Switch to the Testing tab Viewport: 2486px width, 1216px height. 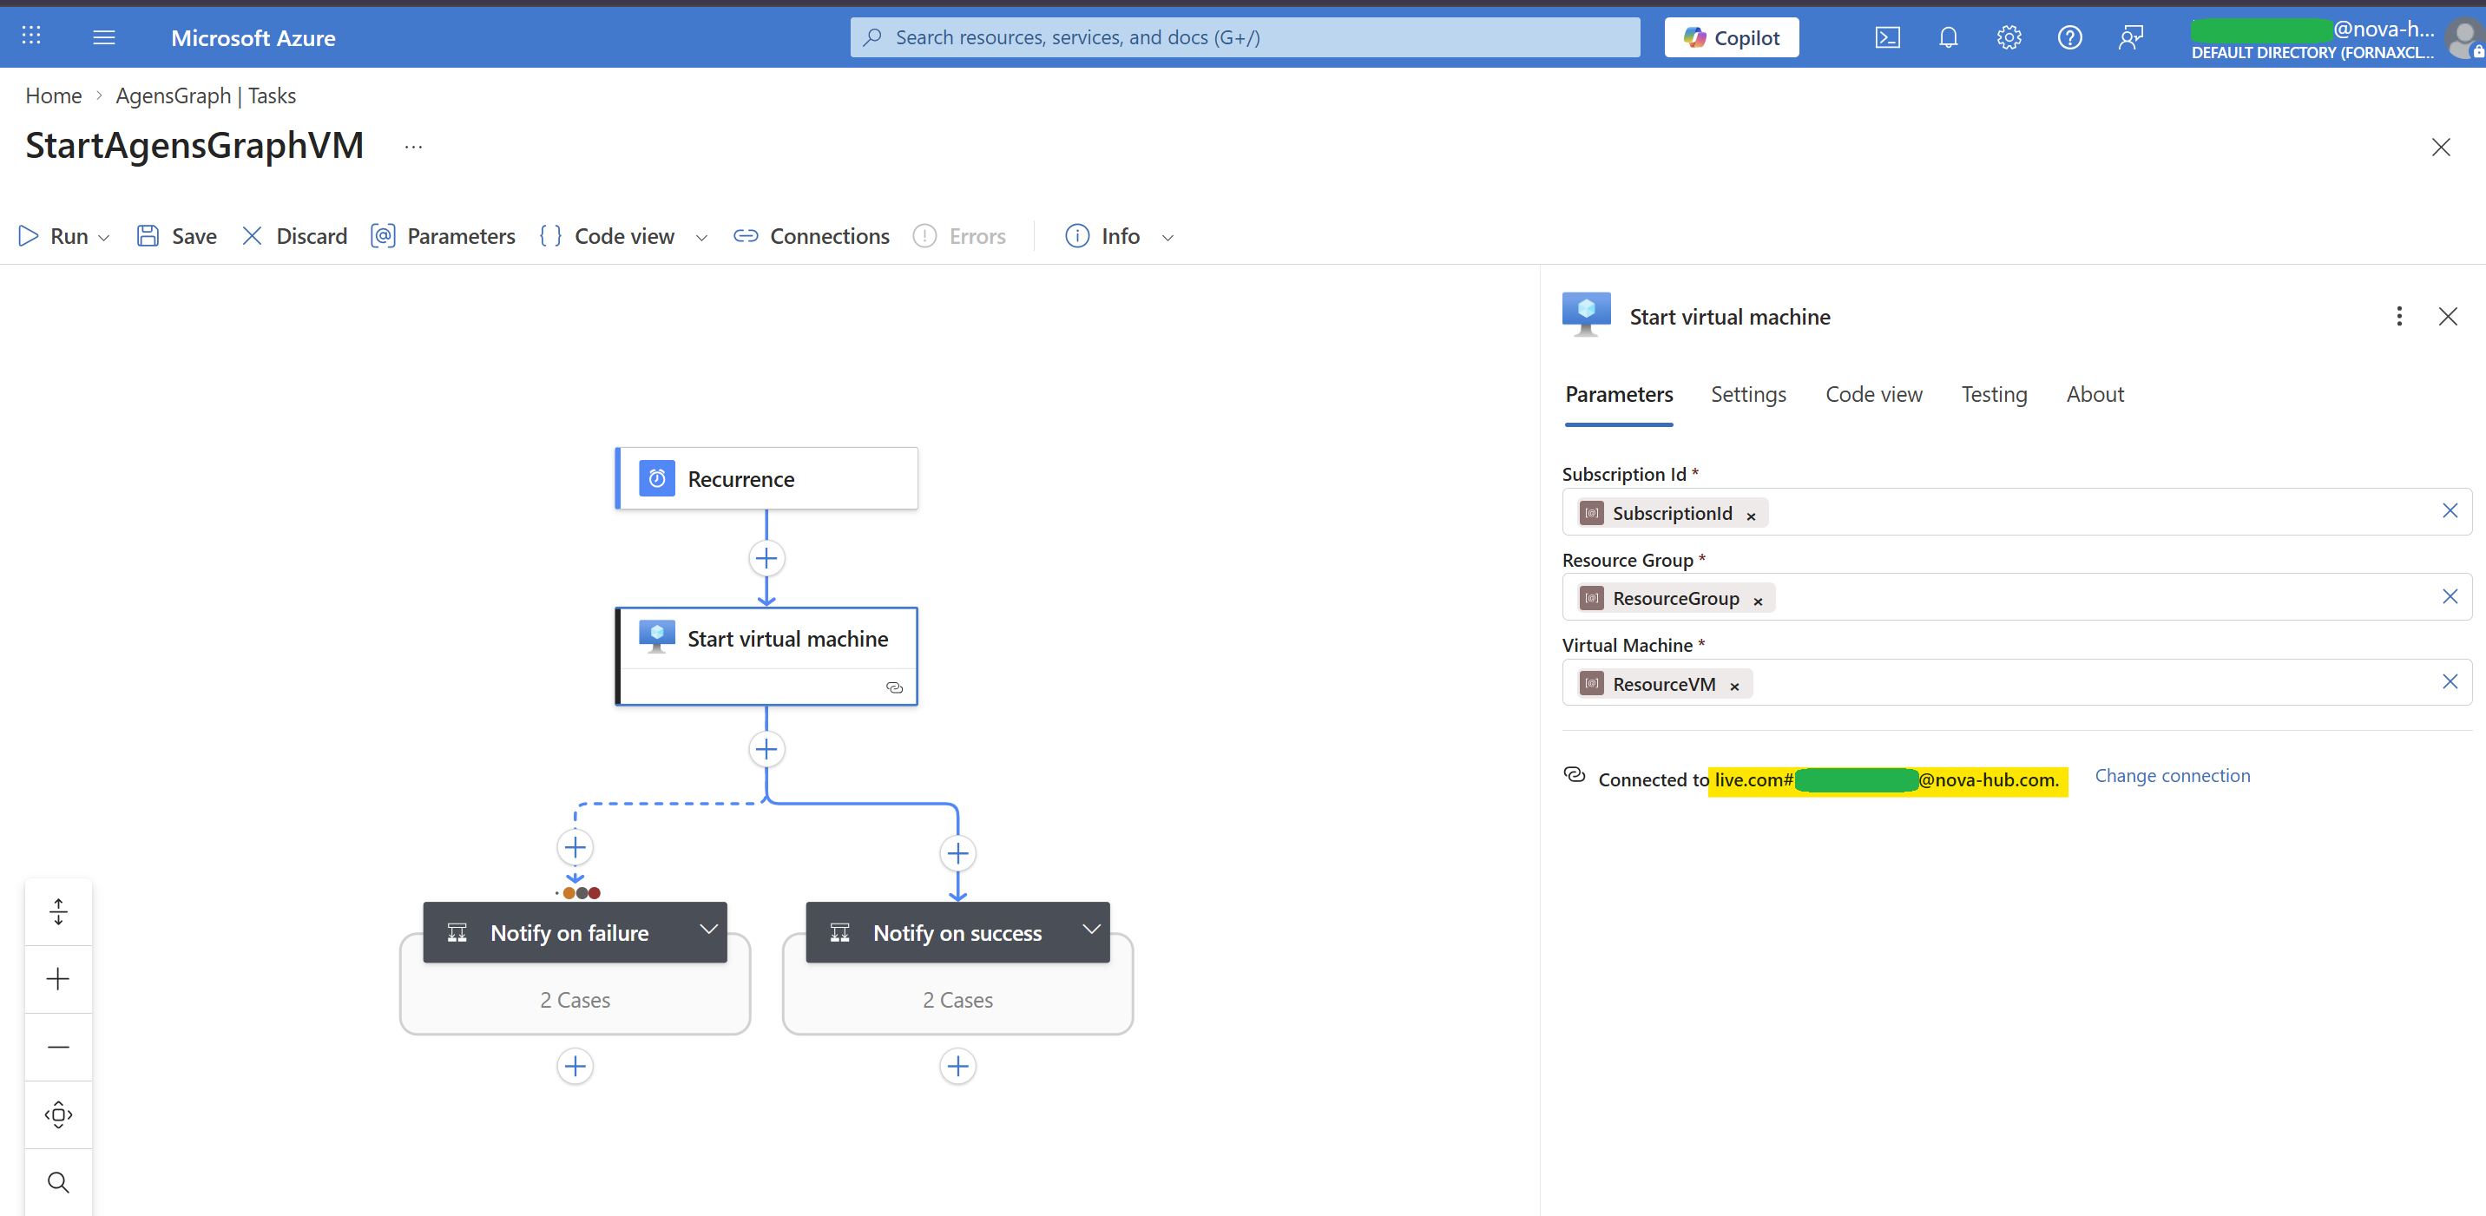click(1994, 395)
